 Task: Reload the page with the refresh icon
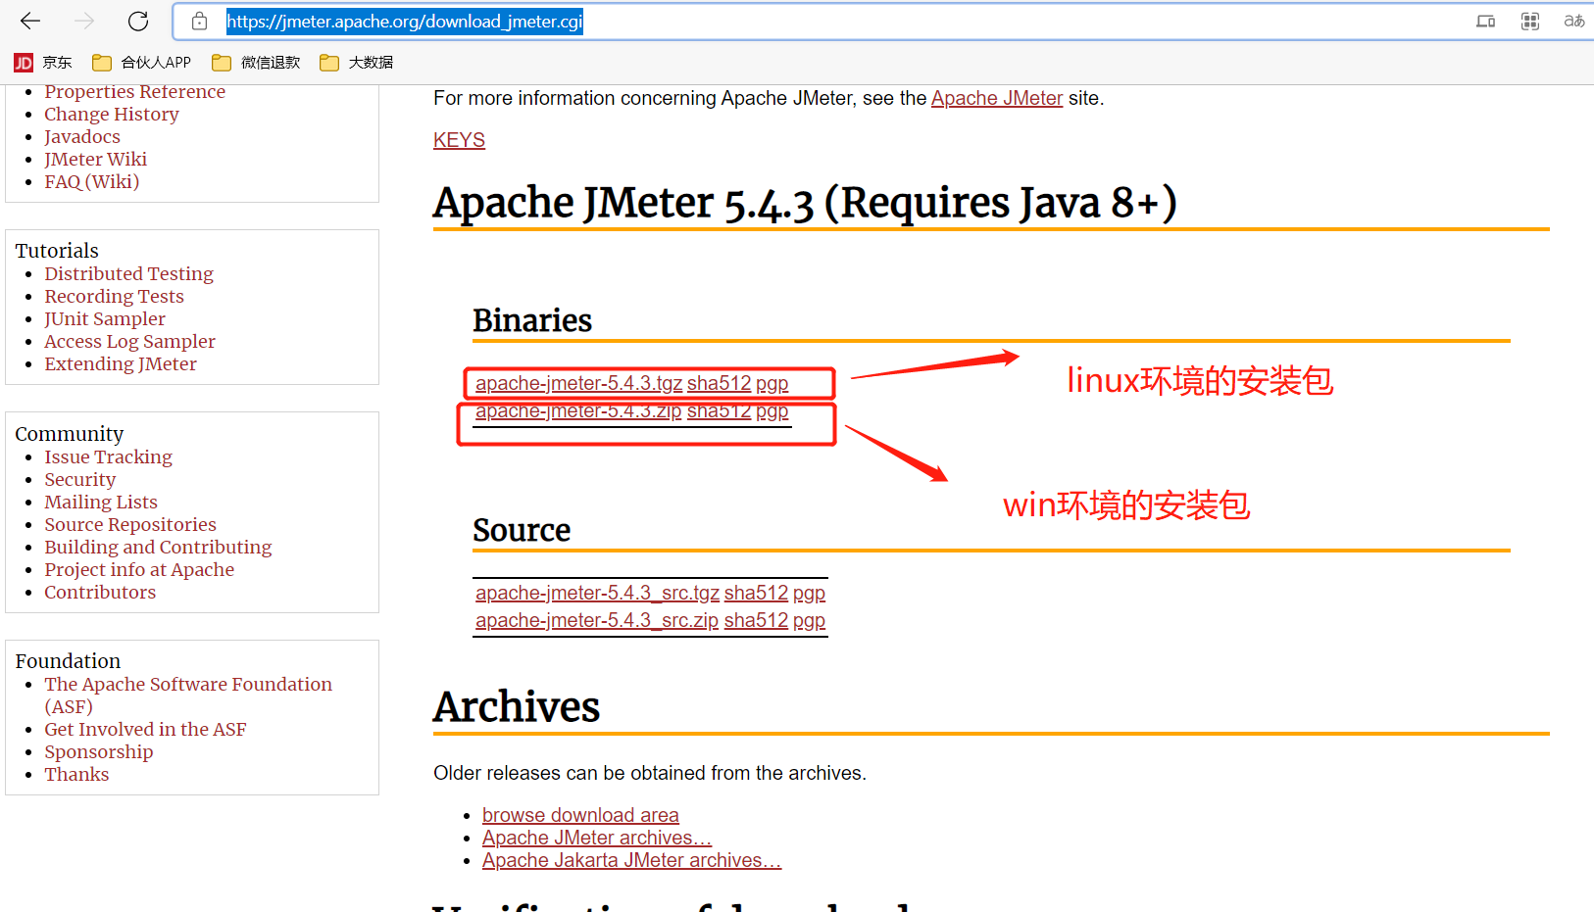click(x=138, y=21)
